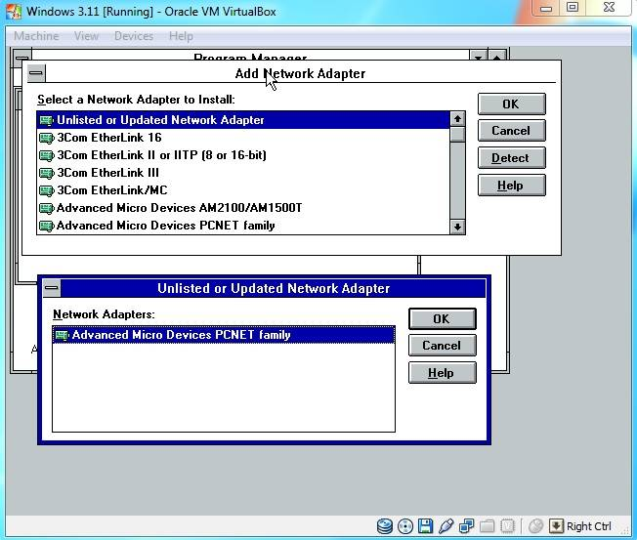Open the shared folders status icon
The image size is (637, 540).
pos(487,526)
